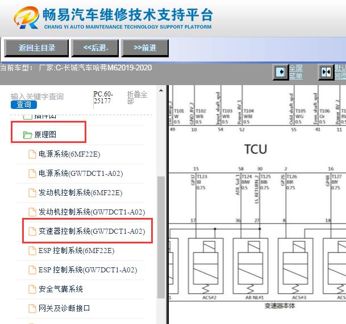Click the PC.60-25177 text
346x324 pixels.
click(x=103, y=98)
